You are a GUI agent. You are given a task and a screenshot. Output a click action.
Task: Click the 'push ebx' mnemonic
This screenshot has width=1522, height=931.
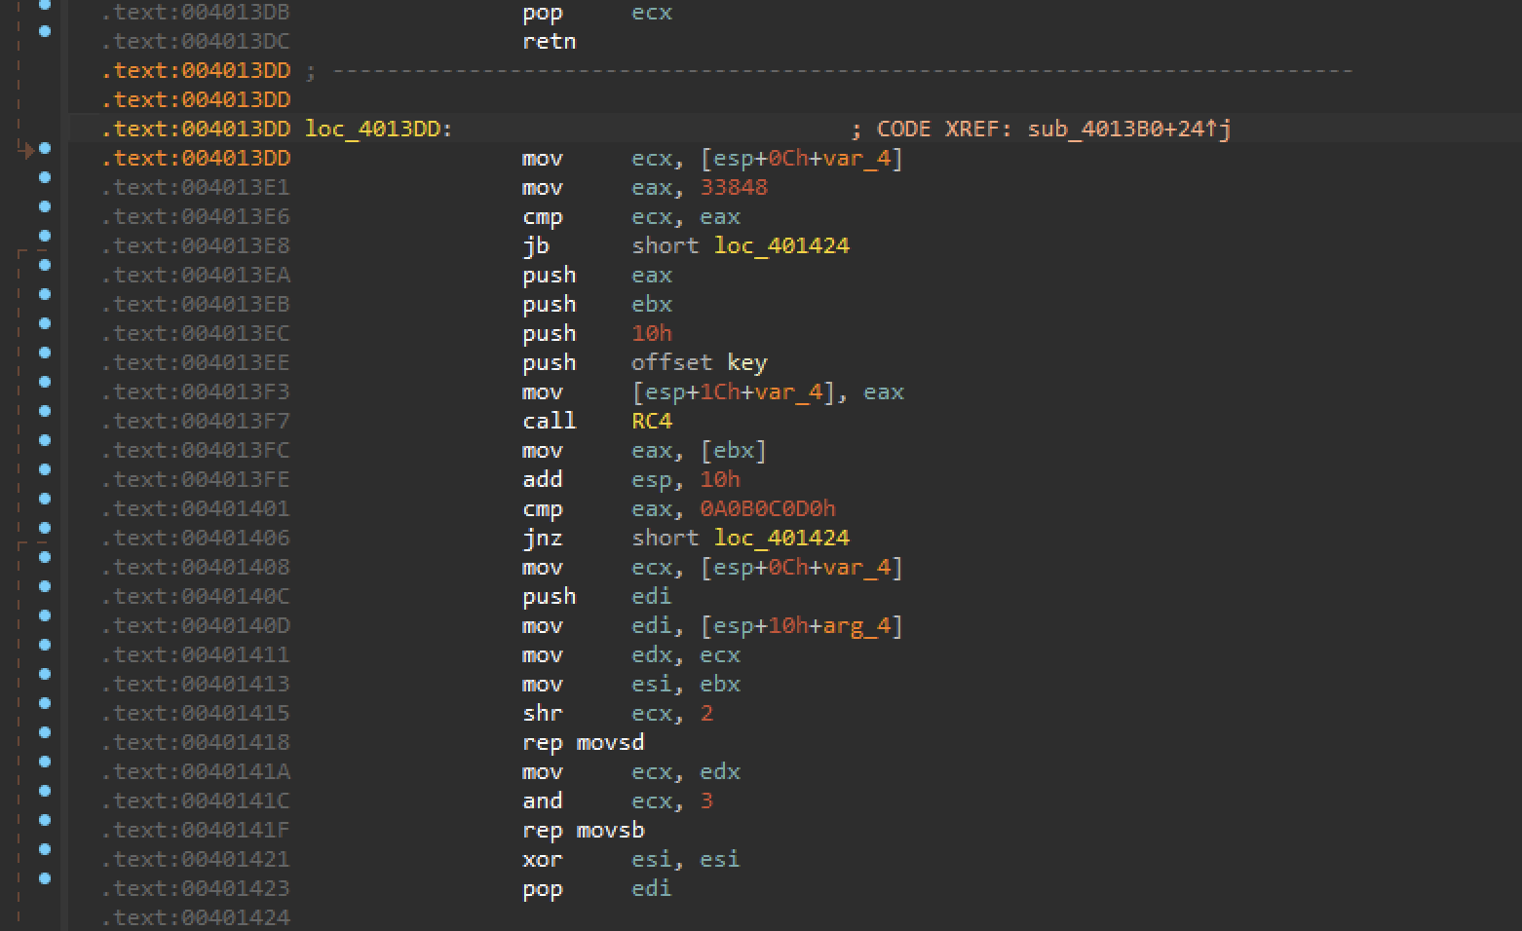[x=550, y=304]
